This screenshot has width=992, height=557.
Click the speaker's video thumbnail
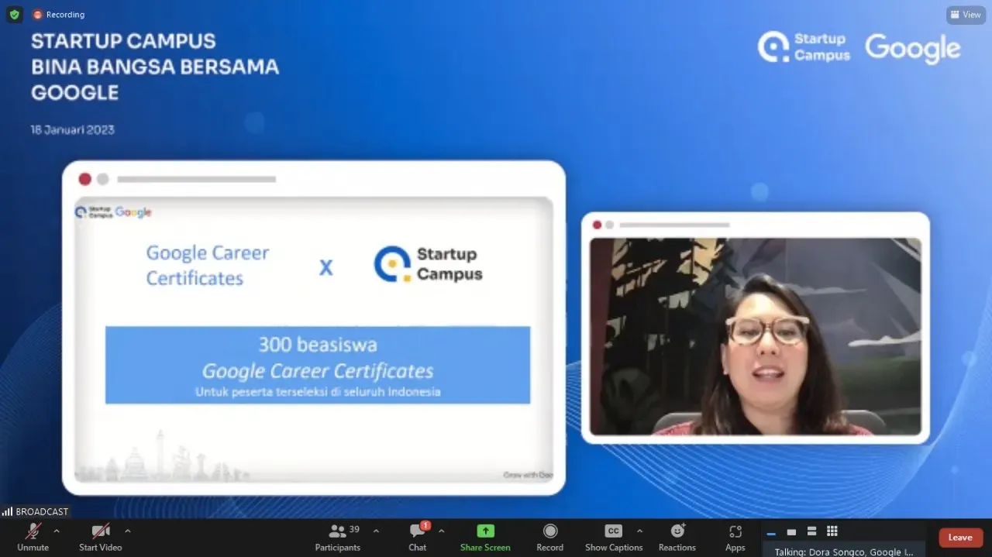[755, 336]
